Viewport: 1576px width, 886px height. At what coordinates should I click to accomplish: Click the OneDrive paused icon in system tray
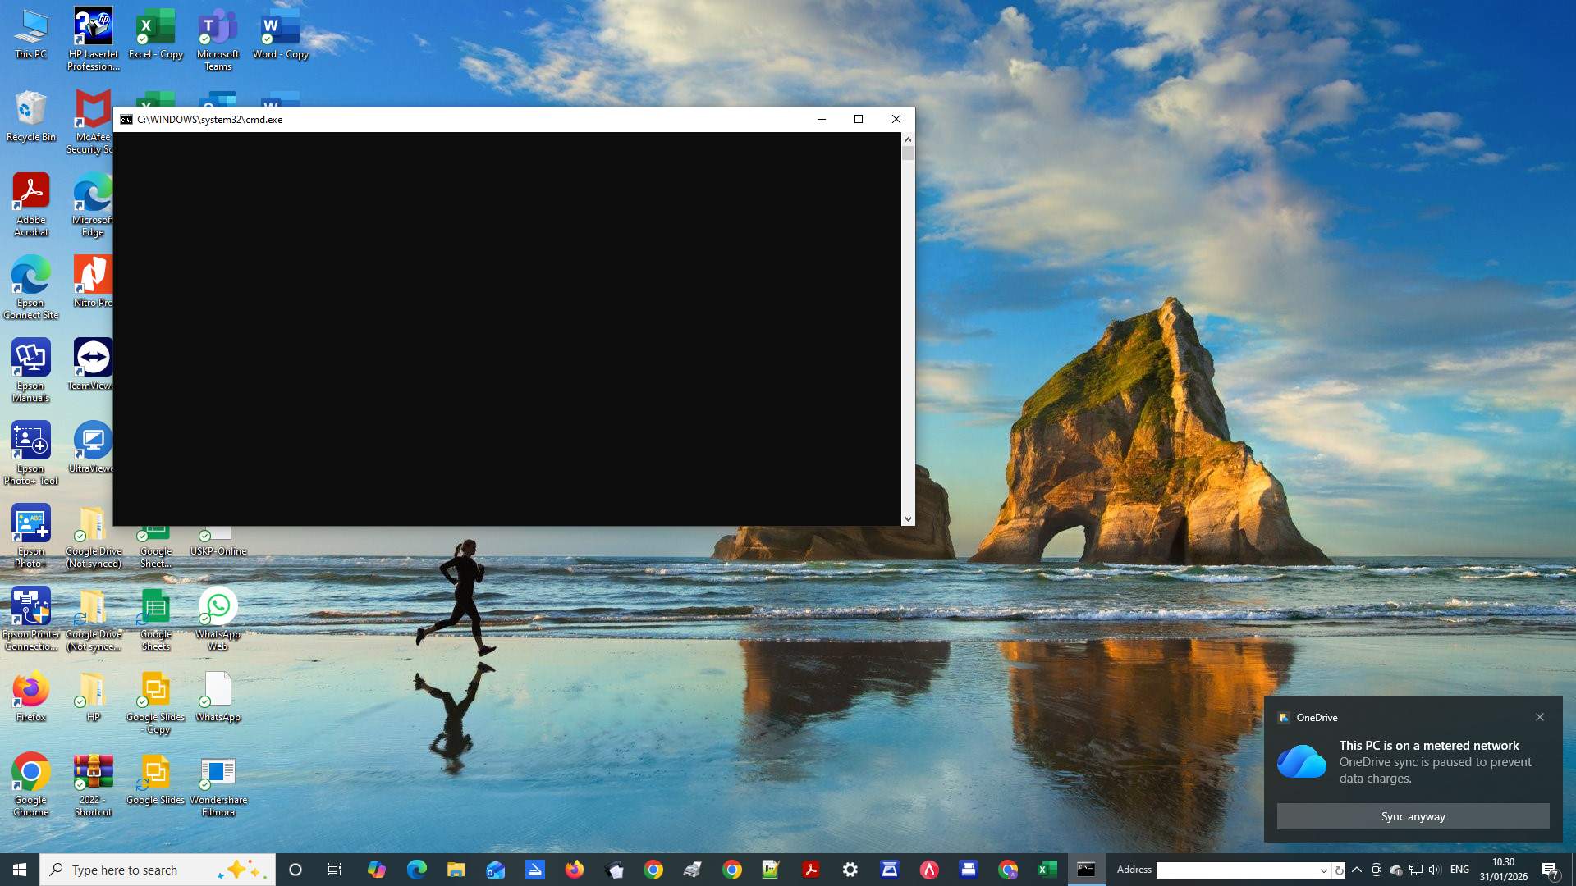1396,870
